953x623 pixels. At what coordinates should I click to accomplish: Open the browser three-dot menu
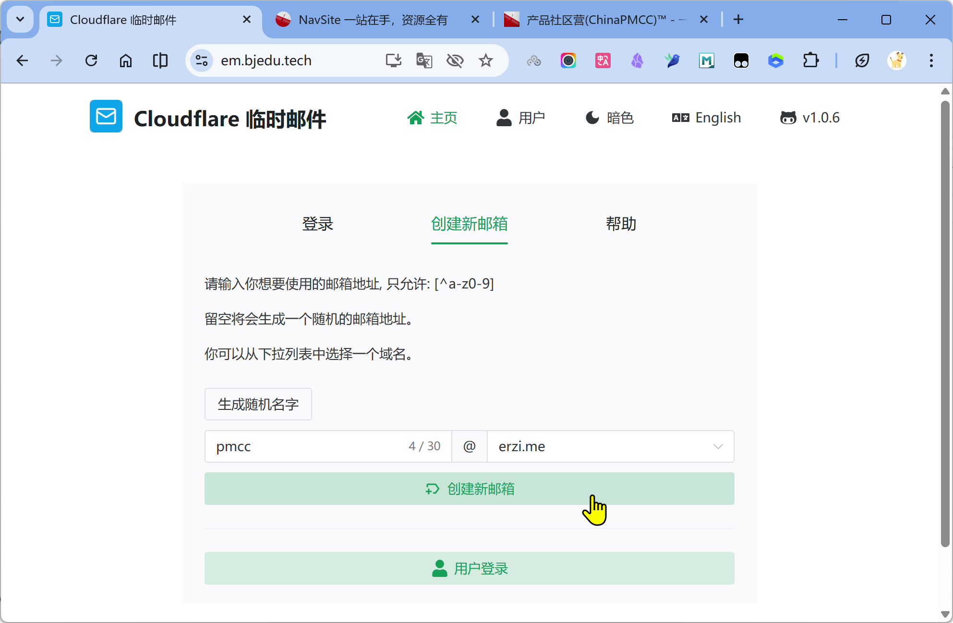tap(931, 60)
